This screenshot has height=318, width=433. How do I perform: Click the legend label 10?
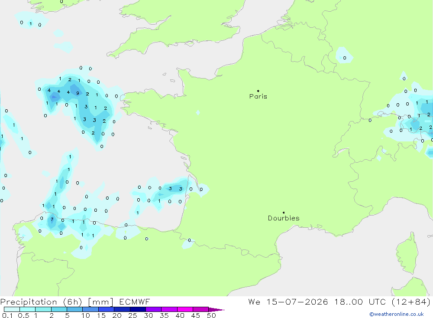tap(86, 315)
